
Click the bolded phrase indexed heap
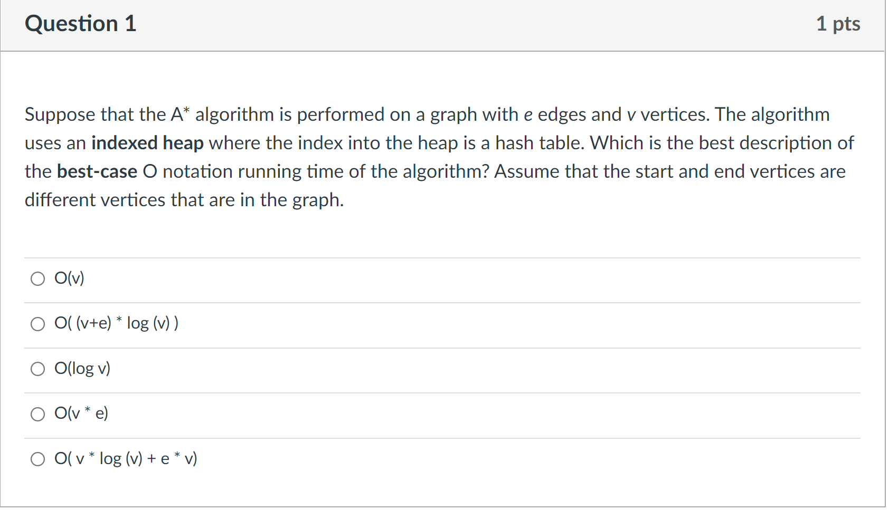click(147, 142)
